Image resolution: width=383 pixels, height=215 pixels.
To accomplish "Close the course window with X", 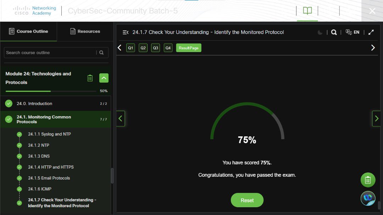I will [372, 11].
